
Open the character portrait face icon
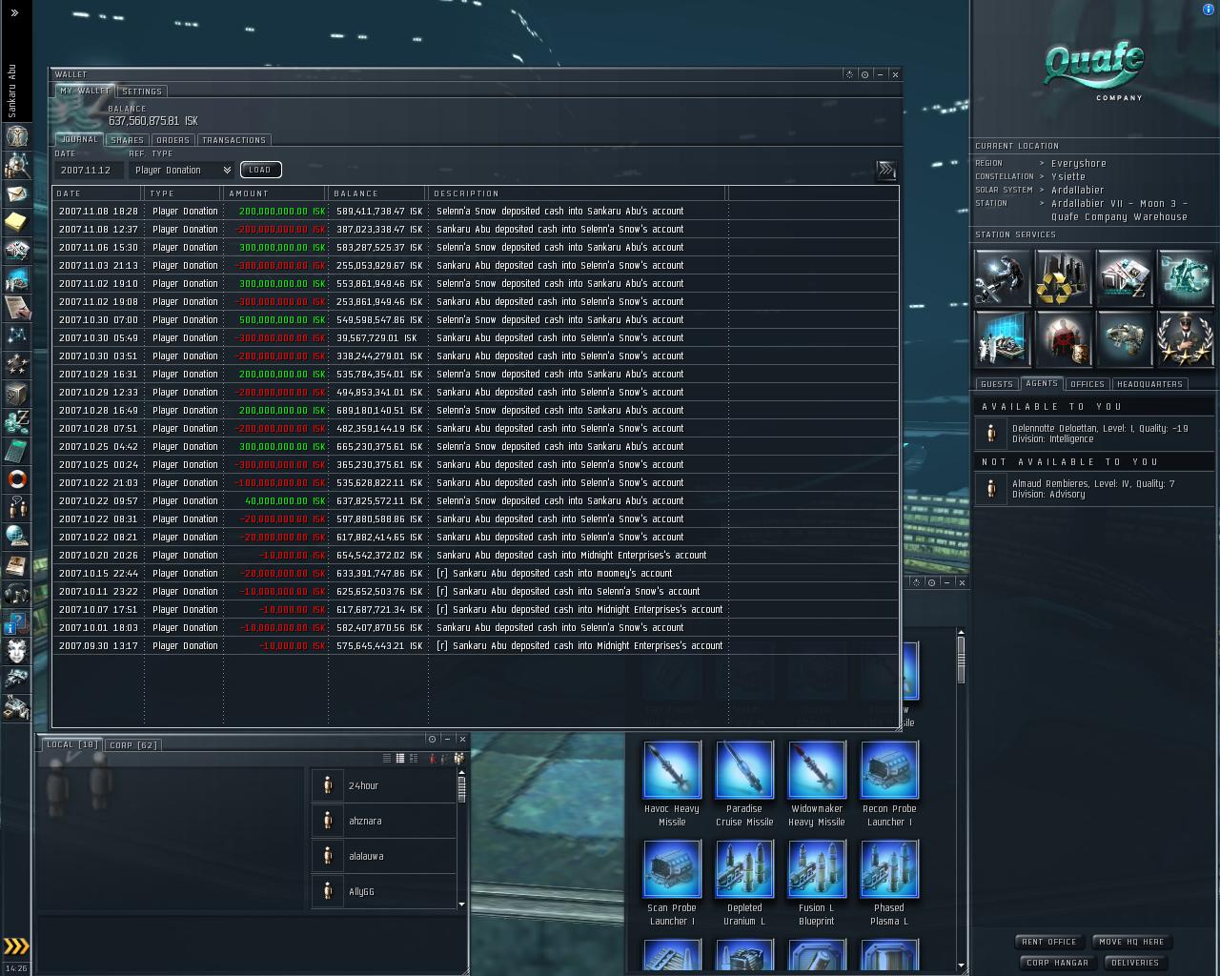pos(16,650)
